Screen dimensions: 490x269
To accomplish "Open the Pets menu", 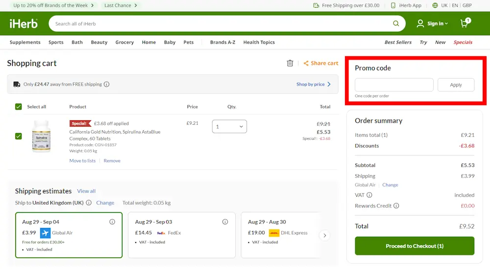I will tap(189, 42).
